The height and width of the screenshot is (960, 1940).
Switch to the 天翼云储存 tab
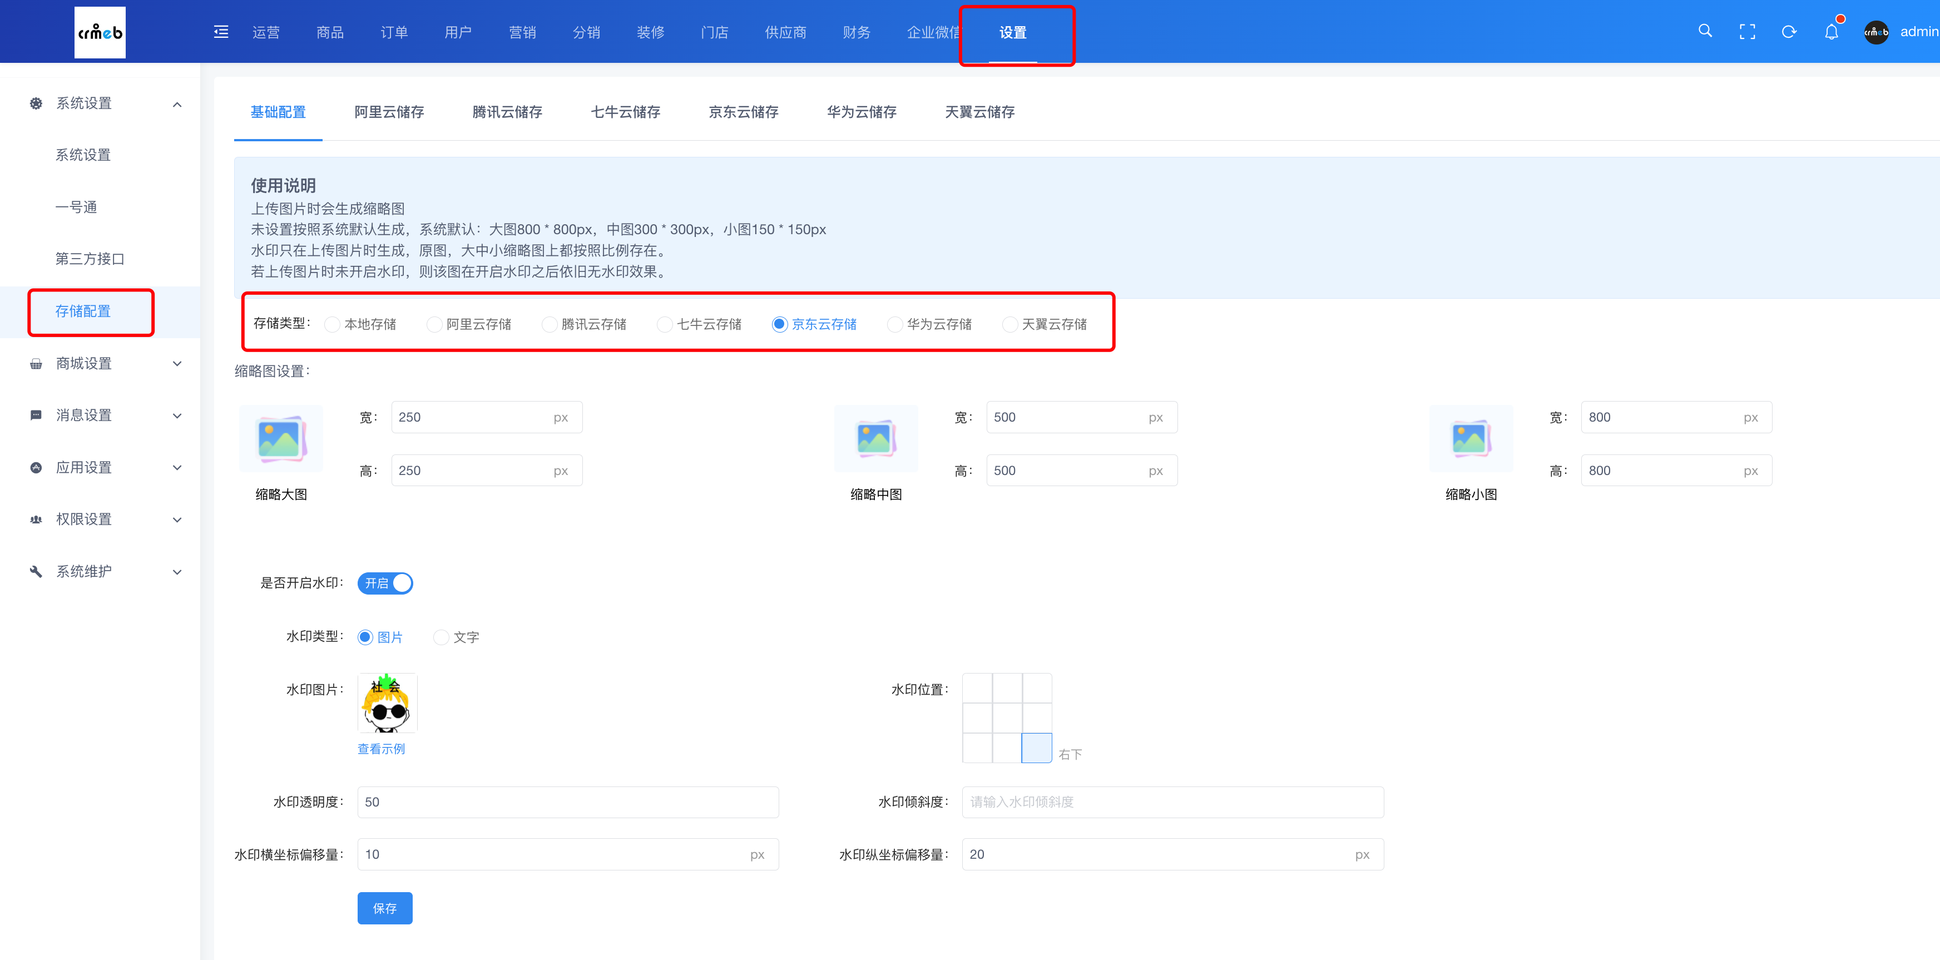click(x=980, y=111)
